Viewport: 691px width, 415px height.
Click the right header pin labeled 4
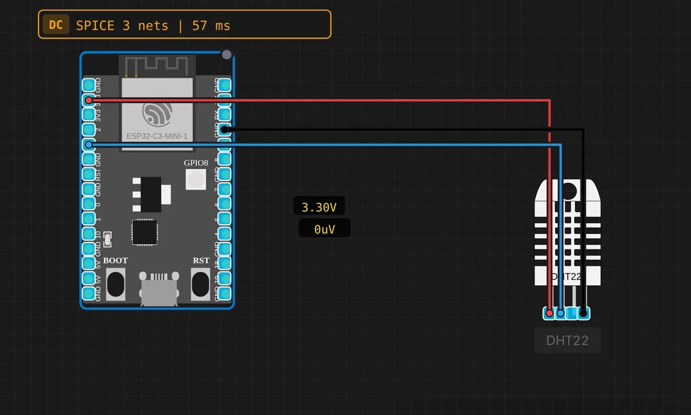coord(225,233)
